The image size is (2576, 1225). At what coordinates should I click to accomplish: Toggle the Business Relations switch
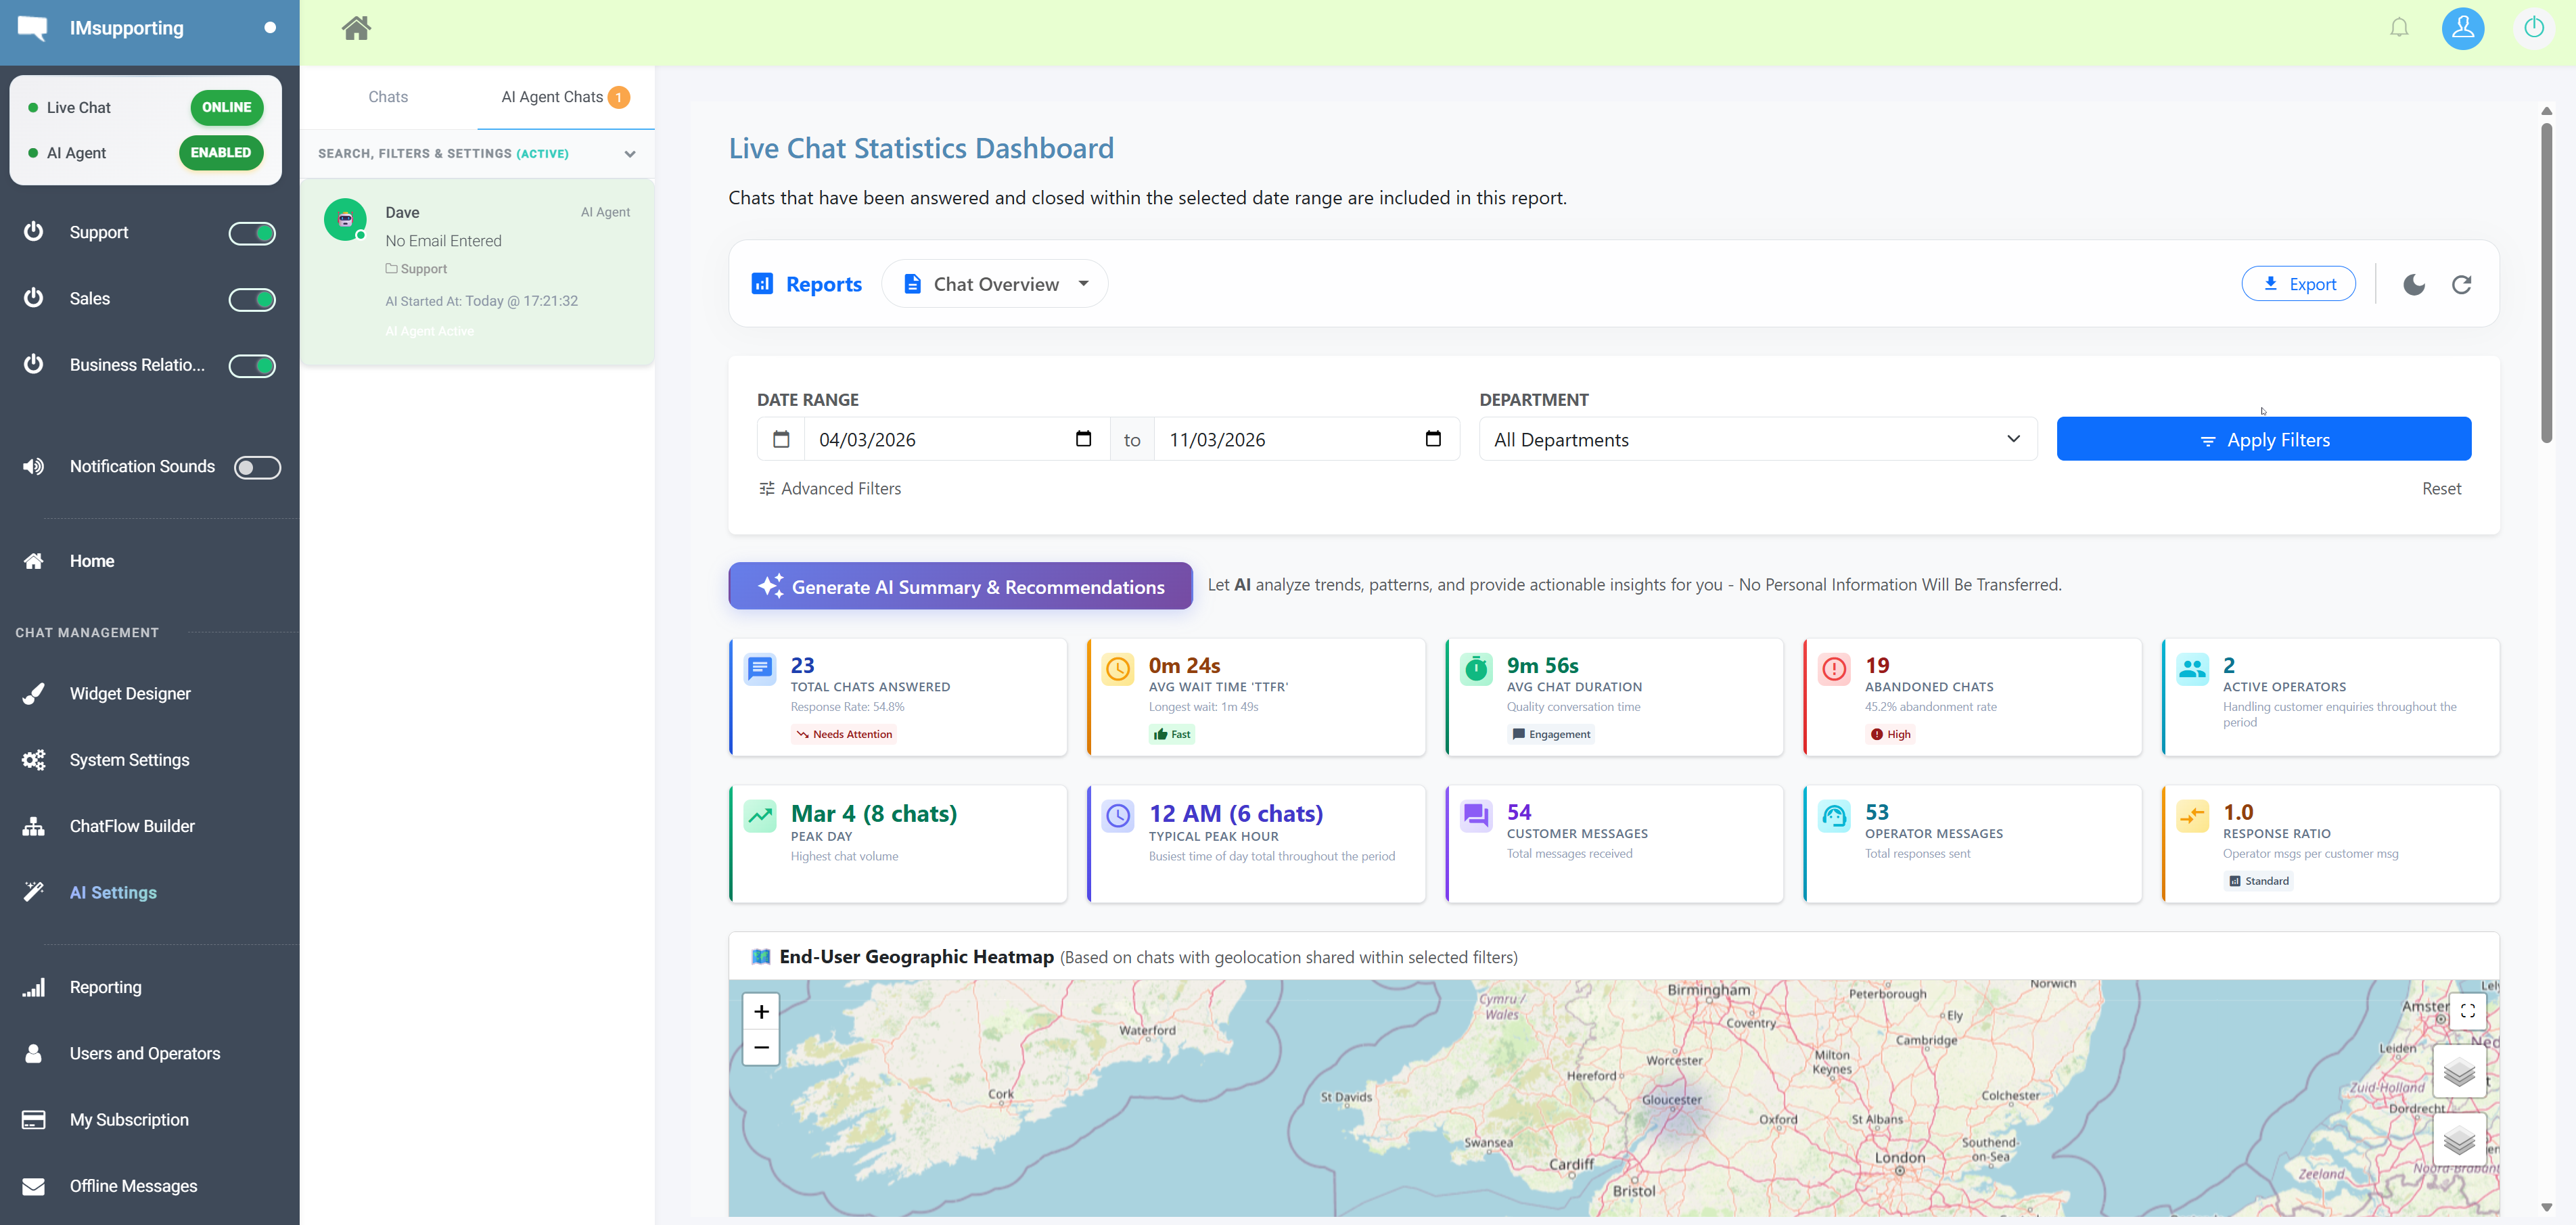click(252, 365)
